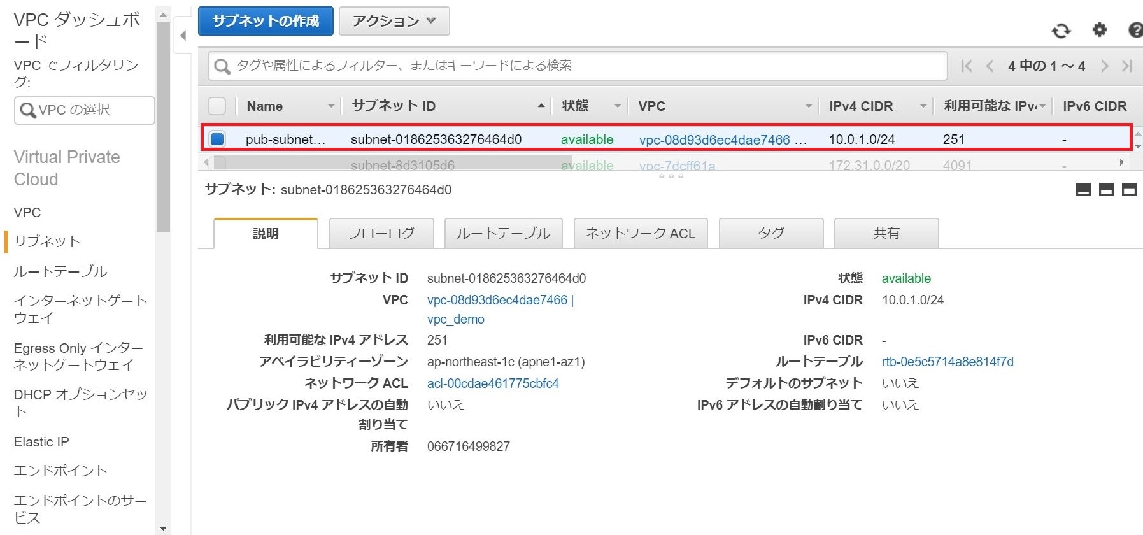The width and height of the screenshot is (1143, 535).
Task: Open the 状態 column dropdown arrow
Action: 617,106
